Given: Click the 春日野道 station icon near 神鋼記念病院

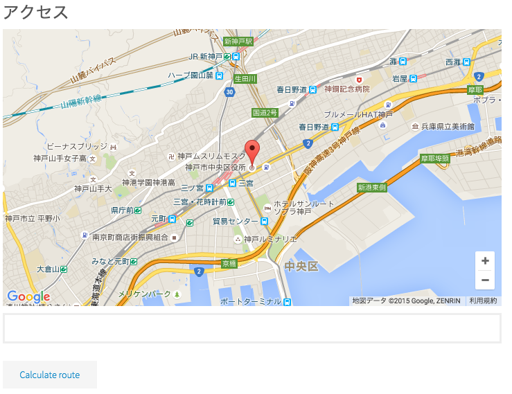Looking at the screenshot, I should [313, 89].
